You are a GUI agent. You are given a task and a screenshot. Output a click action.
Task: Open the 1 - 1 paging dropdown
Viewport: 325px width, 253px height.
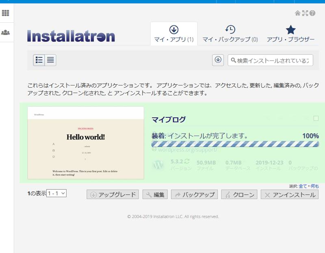[x=56, y=193]
